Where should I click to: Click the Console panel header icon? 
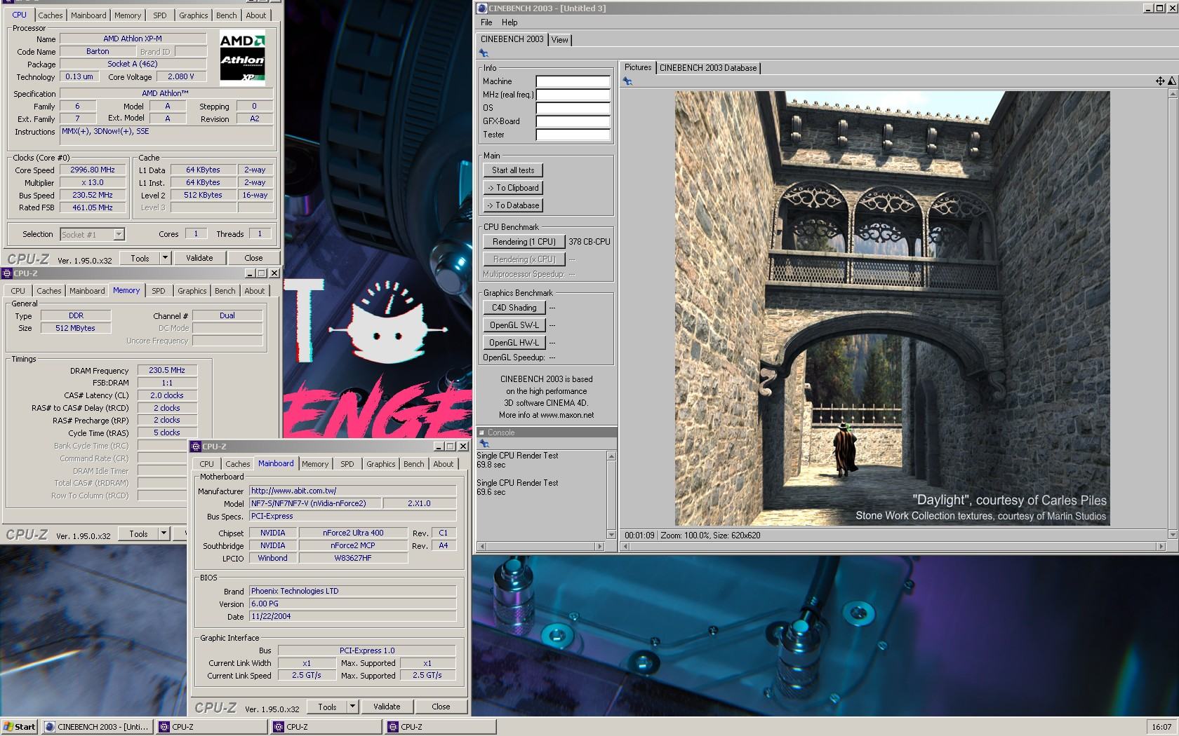click(481, 432)
